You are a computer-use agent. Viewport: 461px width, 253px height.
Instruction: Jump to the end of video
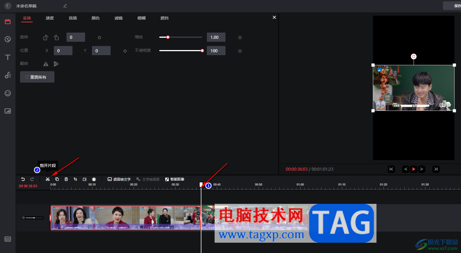coord(436,169)
